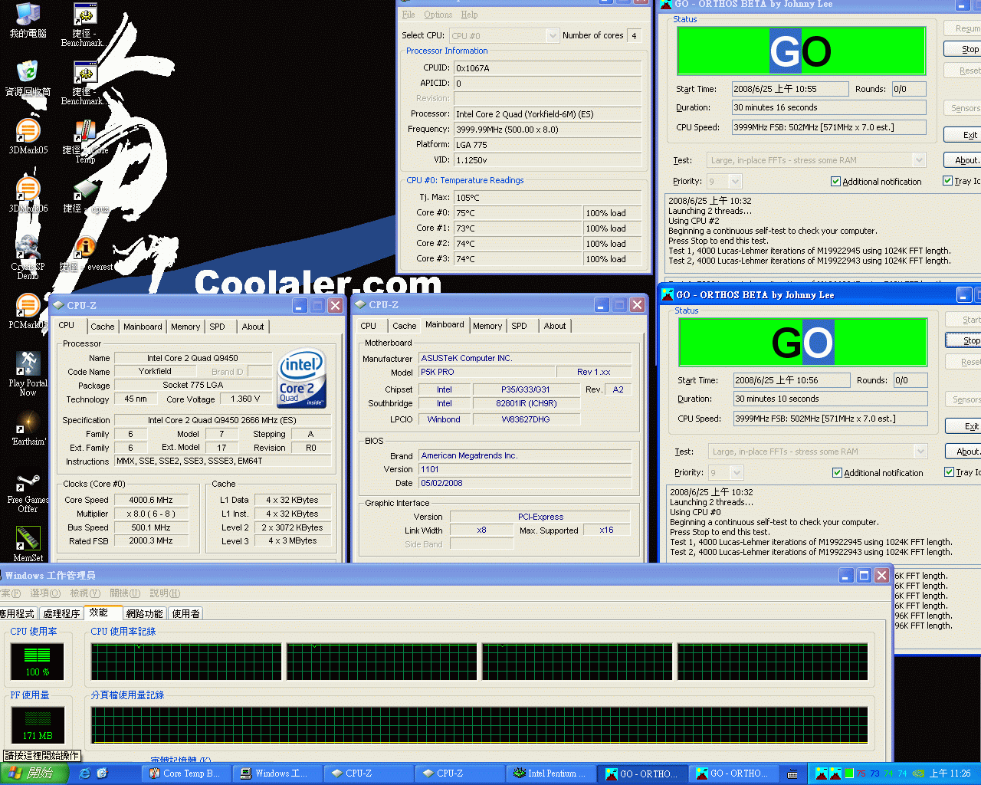The image size is (981, 785).
Task: Switch to Windows 工作管理員 taskbar button
Action: pyautogui.click(x=276, y=774)
